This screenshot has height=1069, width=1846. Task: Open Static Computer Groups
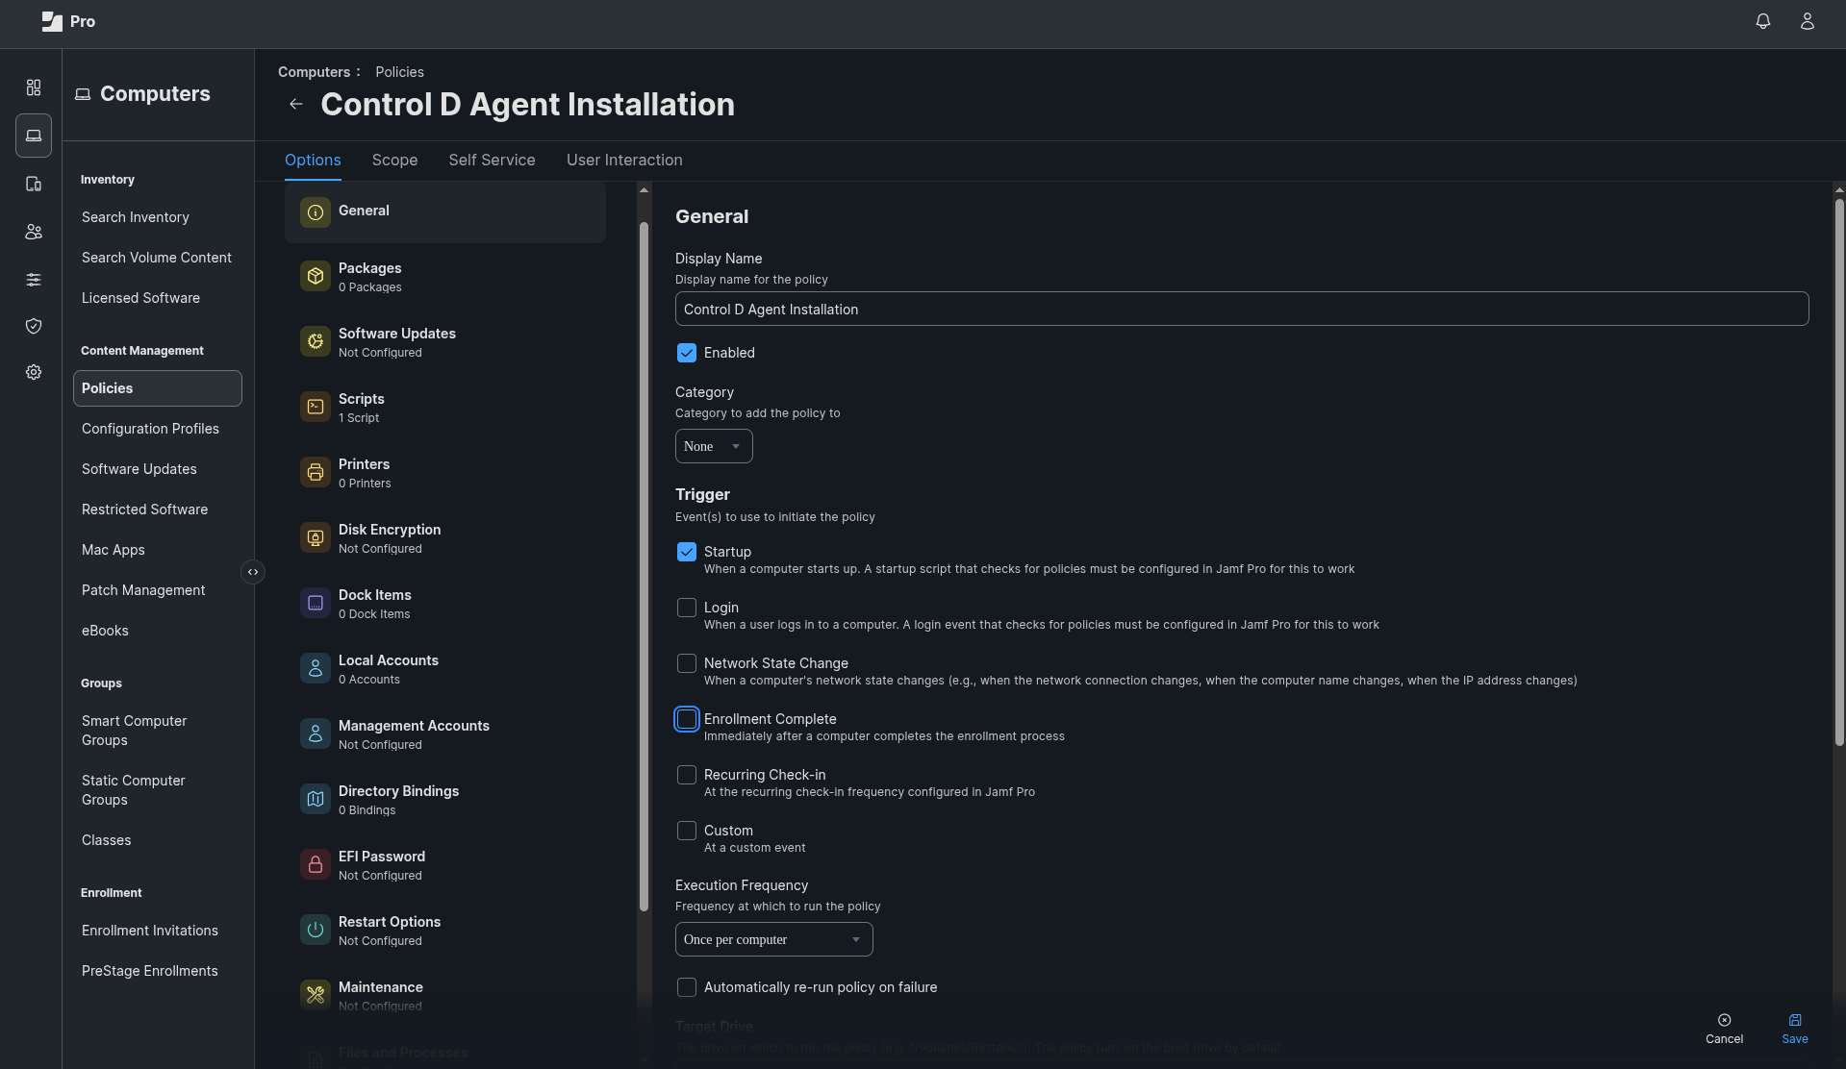[134, 790]
